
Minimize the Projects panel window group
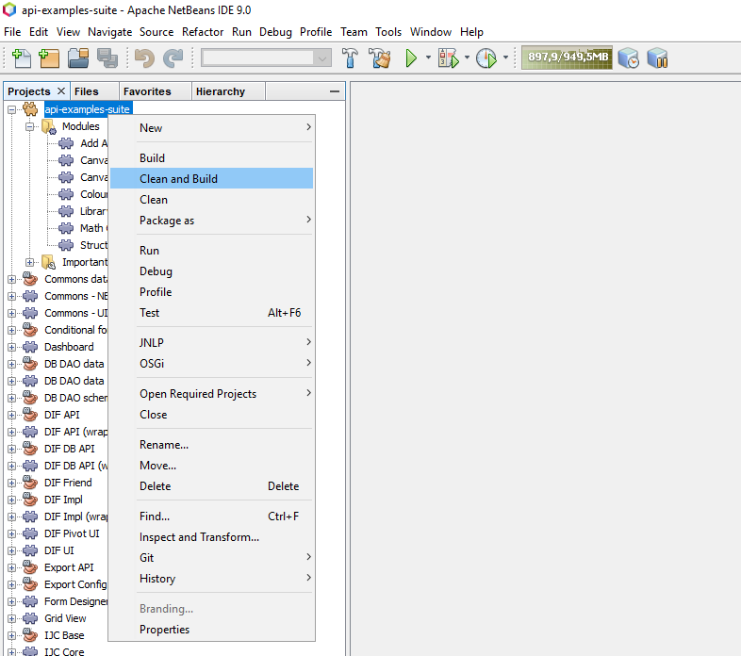[335, 91]
